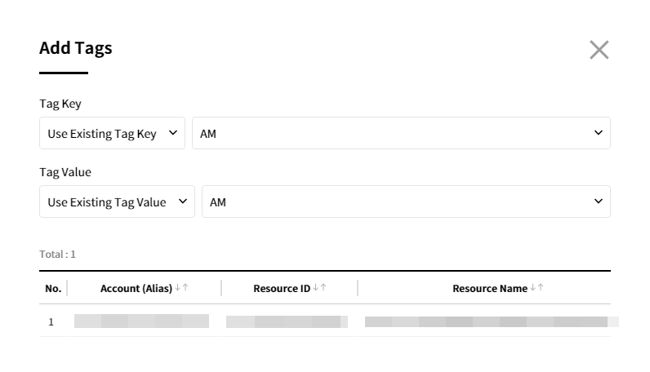Select the row number 1 cell
650x372 pixels.
[51, 322]
